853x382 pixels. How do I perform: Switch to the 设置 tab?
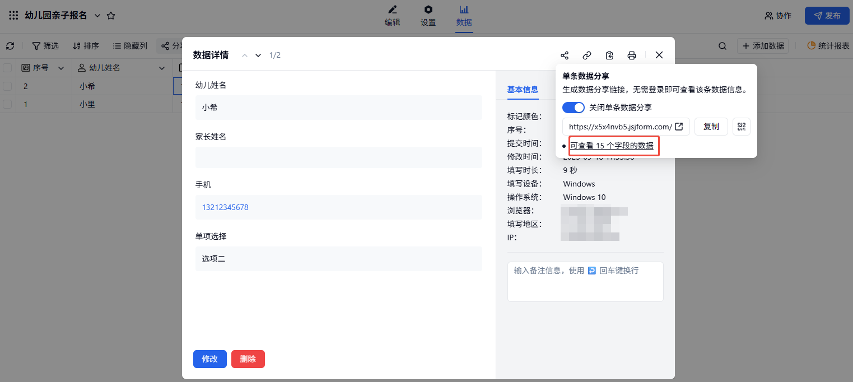(428, 16)
